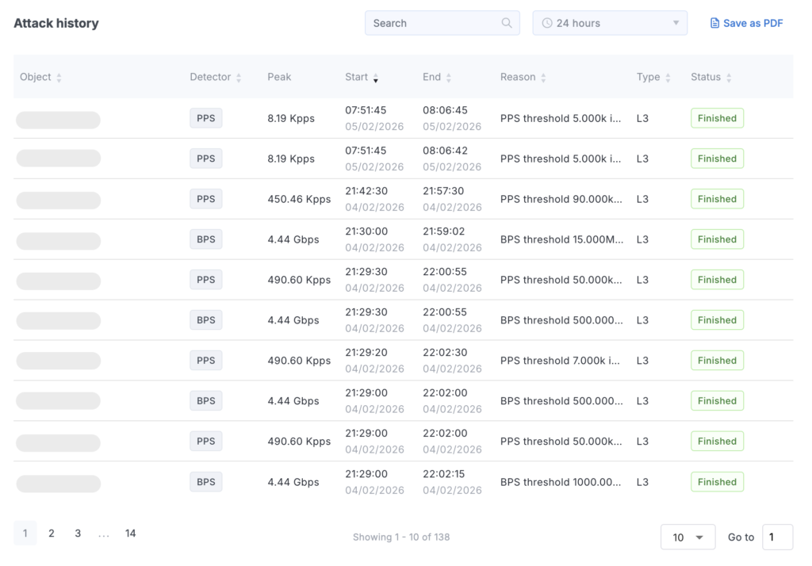Click the redacted object ending 08:06:45
The width and height of the screenshot is (812, 566).
58,120
